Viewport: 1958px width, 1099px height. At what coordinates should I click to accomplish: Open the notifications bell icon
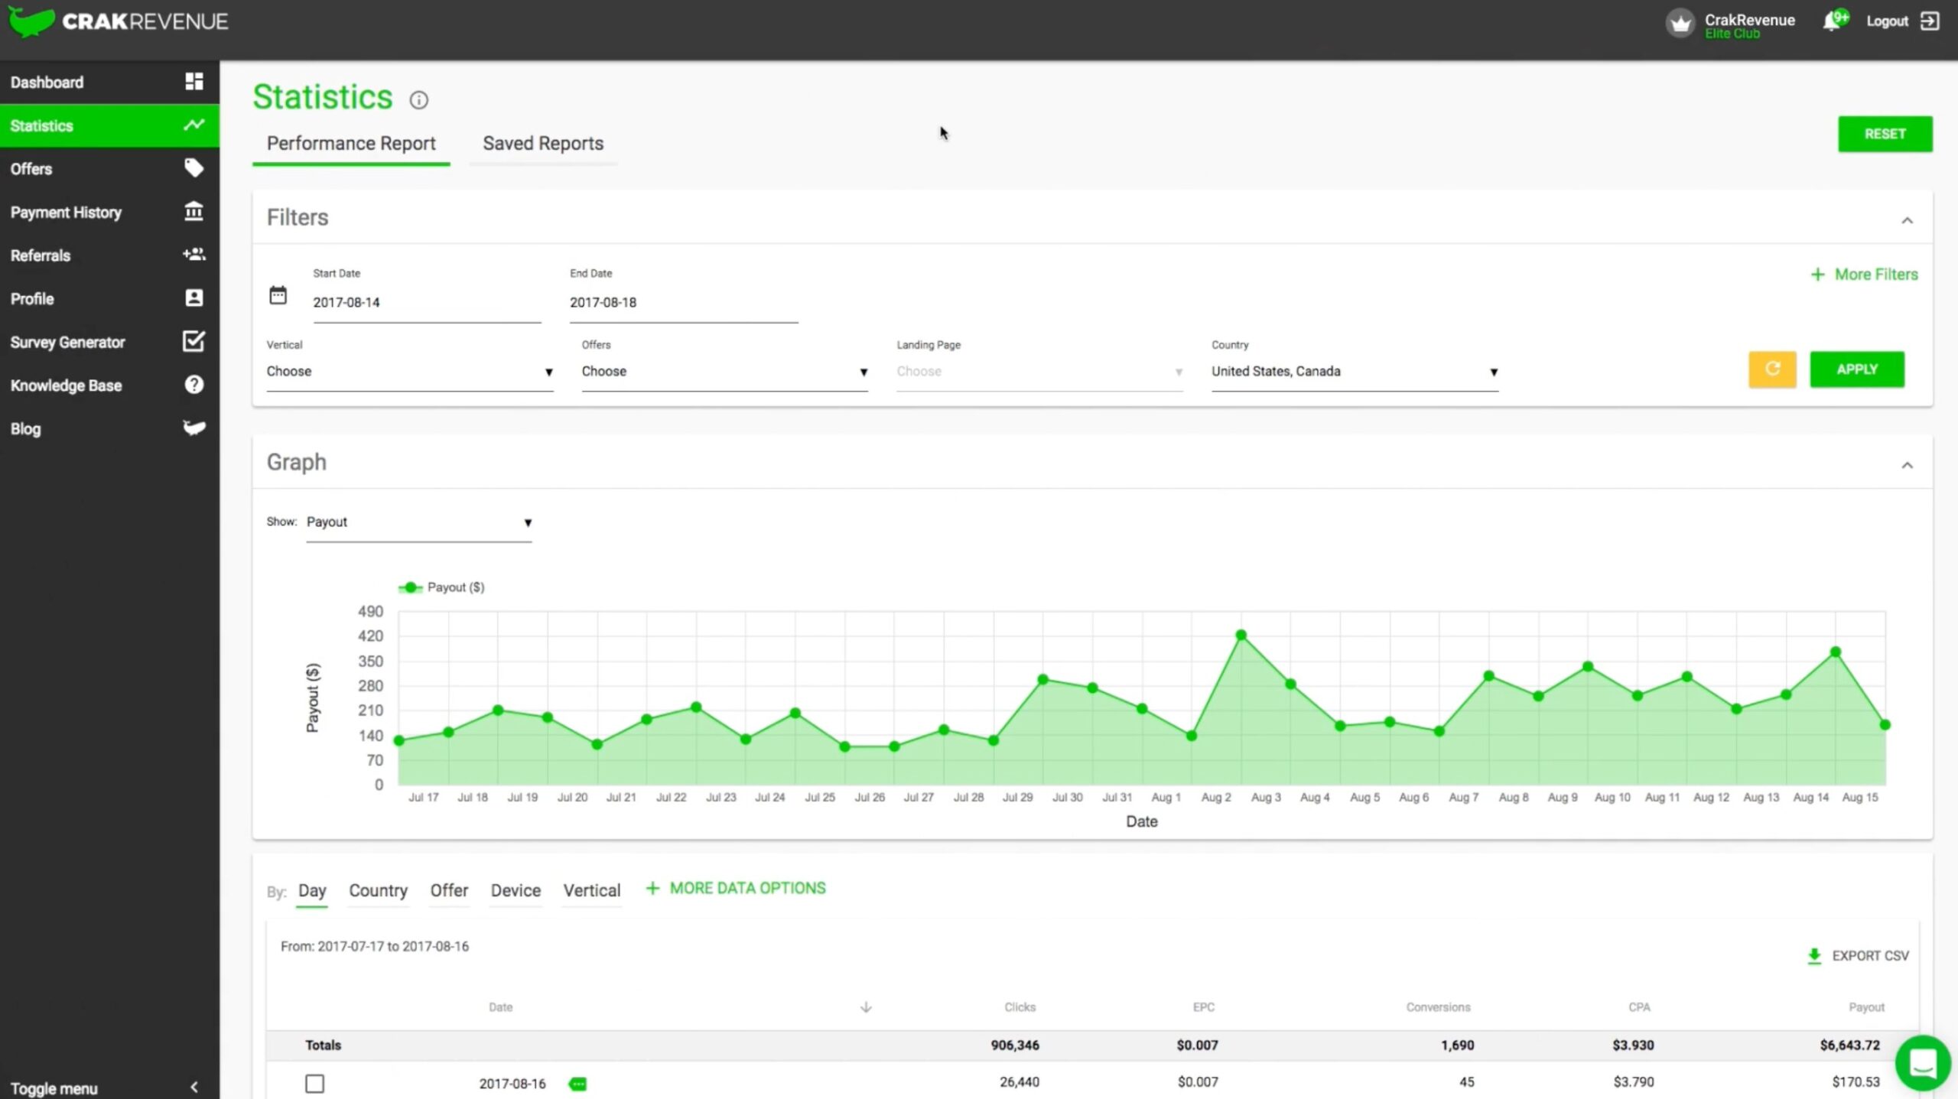1834,21
